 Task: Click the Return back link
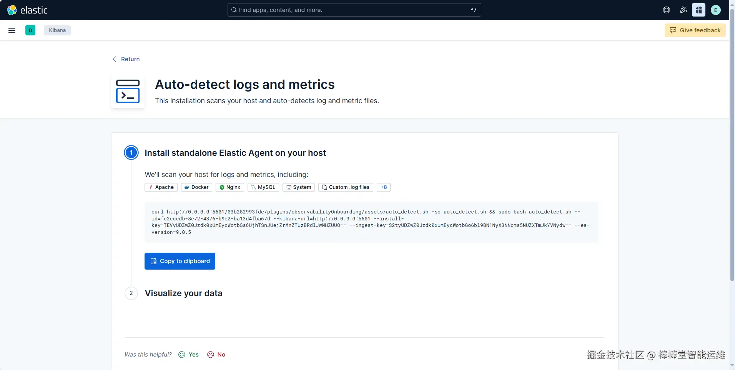click(x=126, y=59)
